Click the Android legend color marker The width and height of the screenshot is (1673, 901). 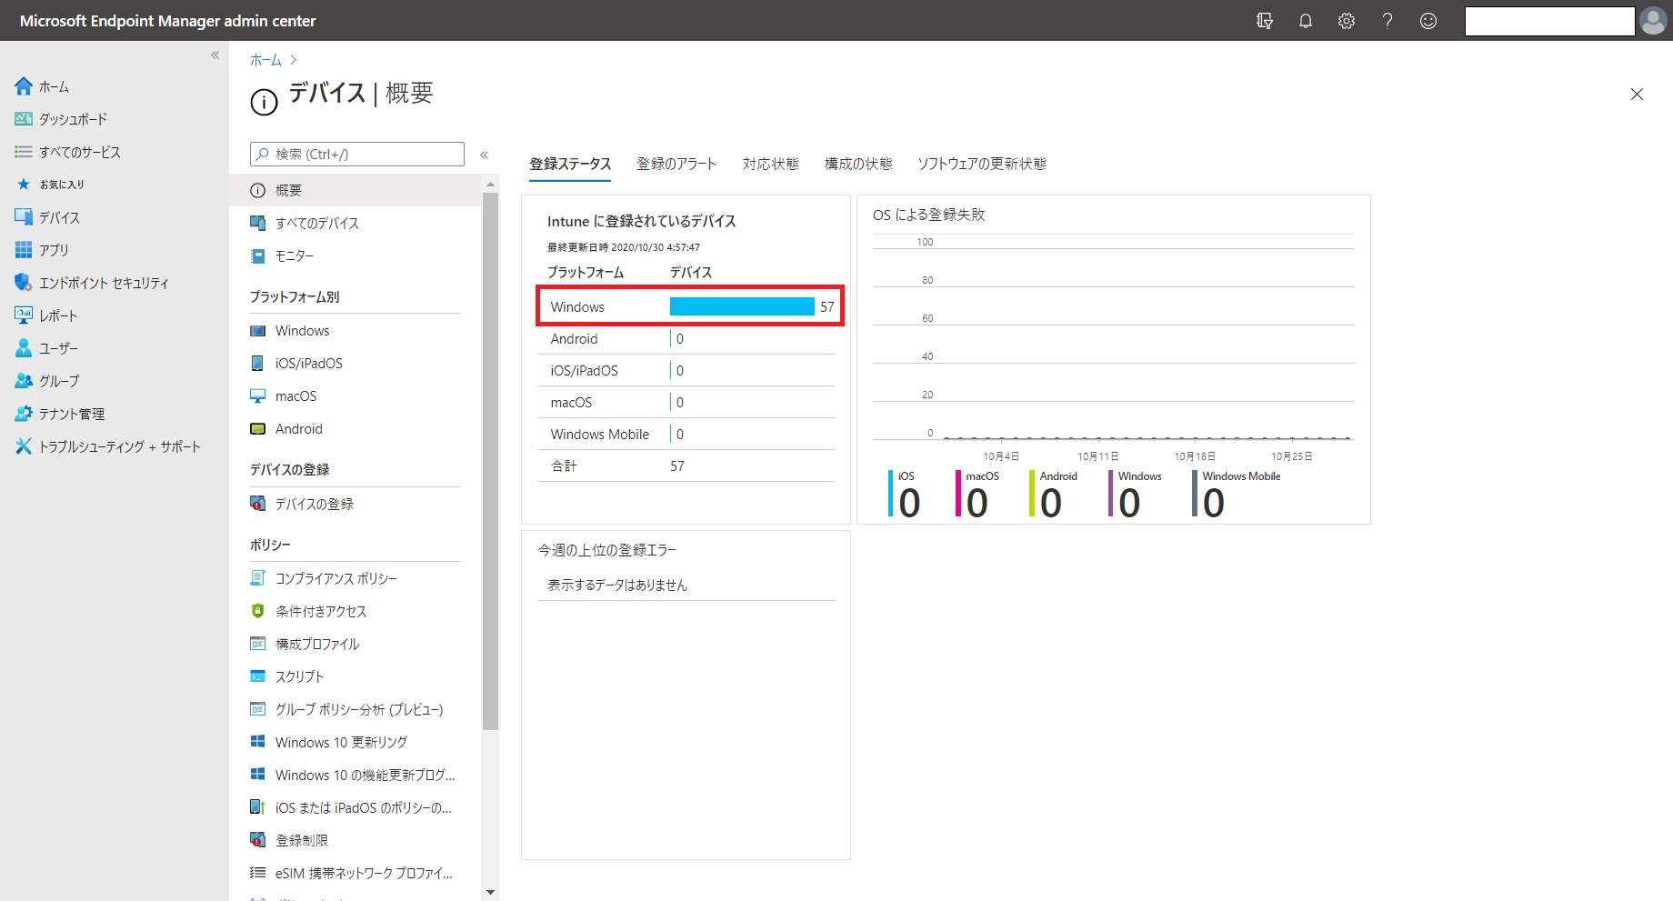pyautogui.click(x=1032, y=494)
